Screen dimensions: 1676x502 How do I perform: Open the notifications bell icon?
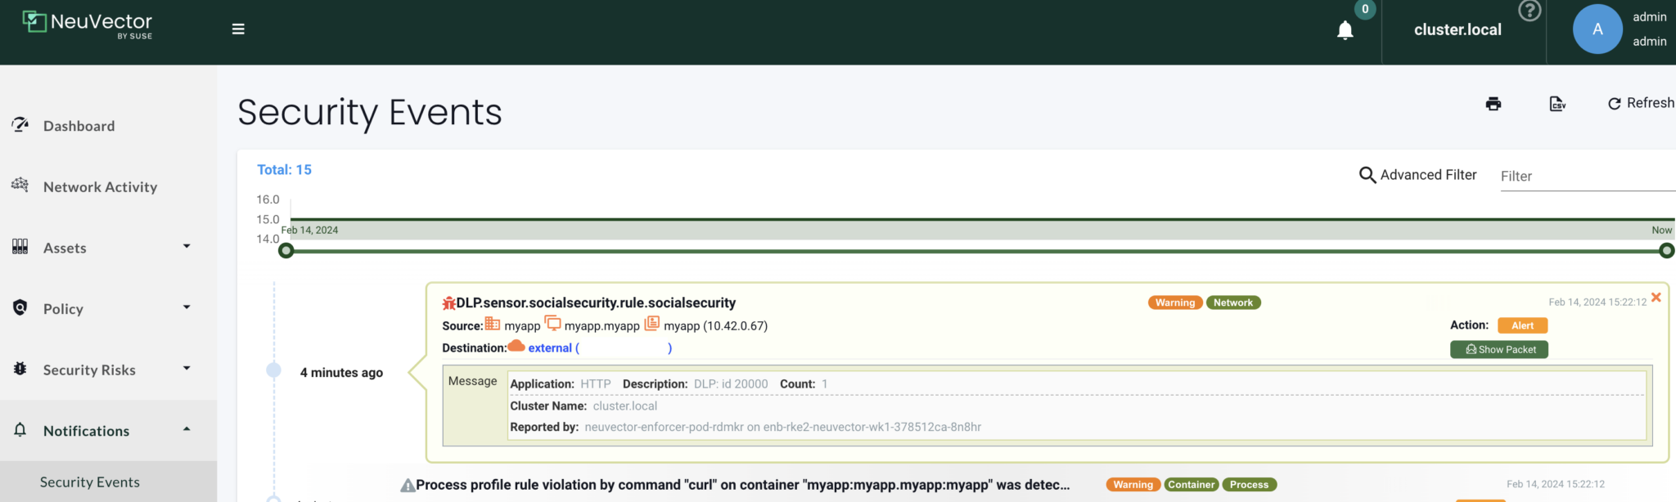click(x=1345, y=30)
